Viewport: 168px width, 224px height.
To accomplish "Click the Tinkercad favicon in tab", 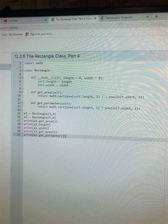I will (102, 18).
